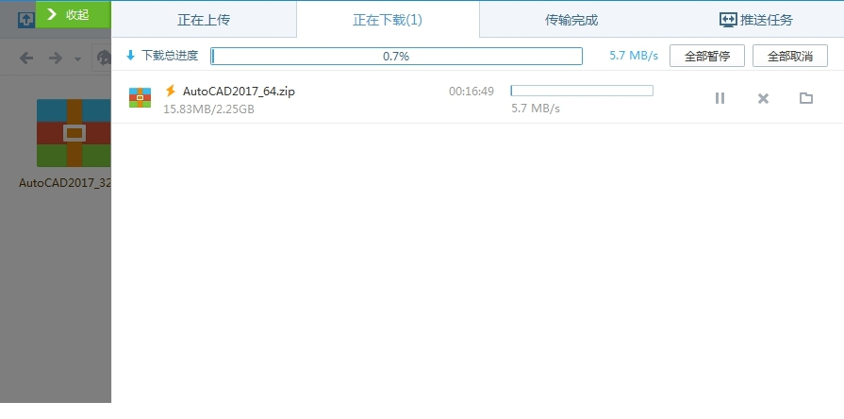This screenshot has width=844, height=419.
Task: Click the AutoCAD2017_64.zip archive icon
Action: [x=140, y=97]
